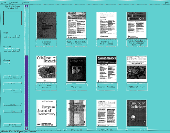Click the scrollbar up arrow

[x=27, y=6]
